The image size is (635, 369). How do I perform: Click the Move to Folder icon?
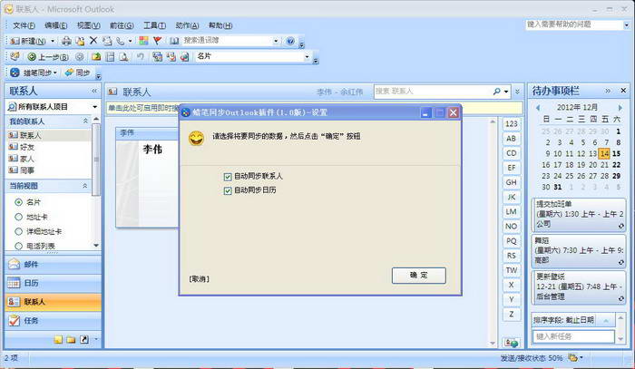click(80, 41)
